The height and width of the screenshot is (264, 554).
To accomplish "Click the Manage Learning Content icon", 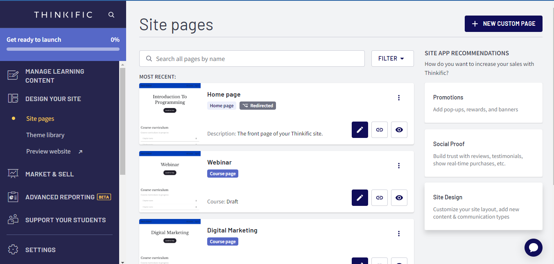I will click(x=13, y=75).
